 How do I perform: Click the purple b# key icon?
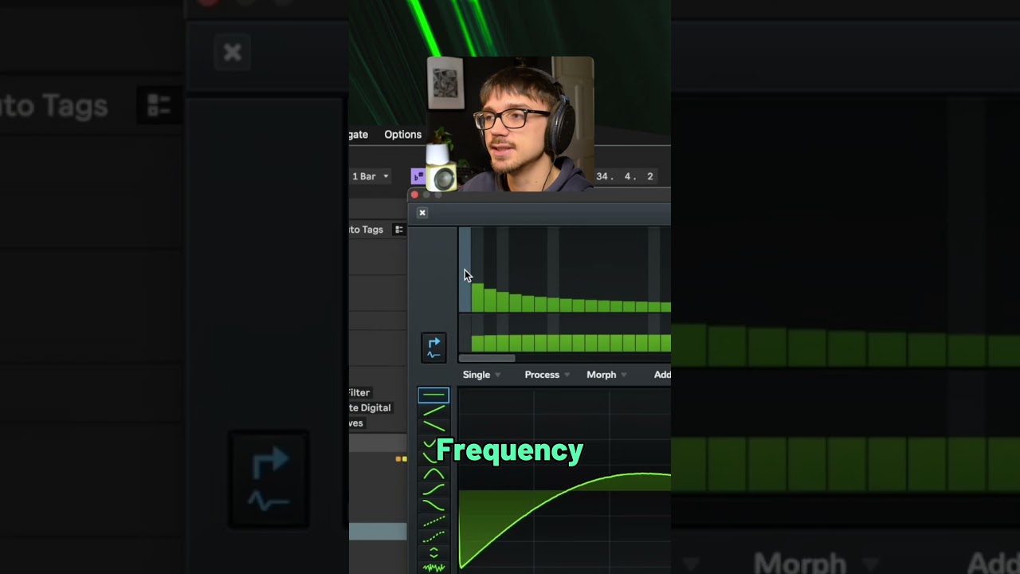pos(418,176)
